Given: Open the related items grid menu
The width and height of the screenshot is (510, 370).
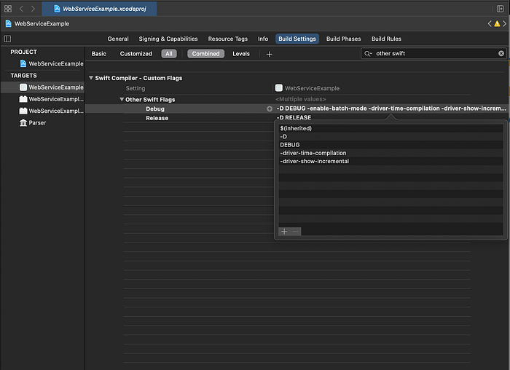Looking at the screenshot, I should click(8, 9).
